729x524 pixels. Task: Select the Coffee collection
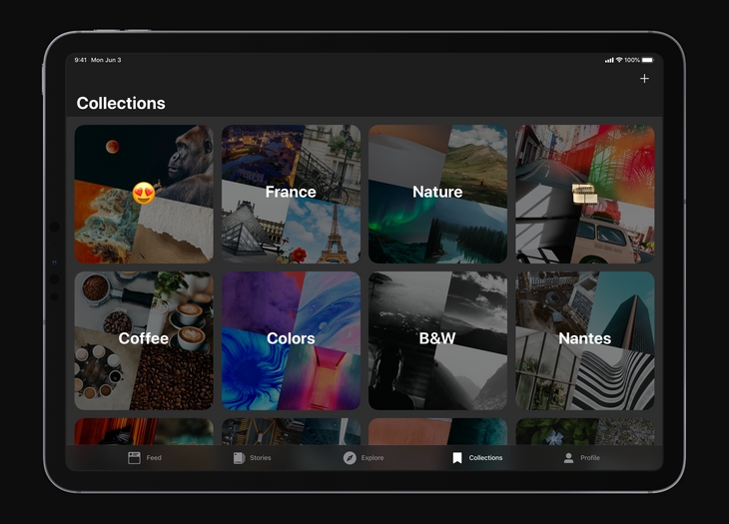click(144, 339)
